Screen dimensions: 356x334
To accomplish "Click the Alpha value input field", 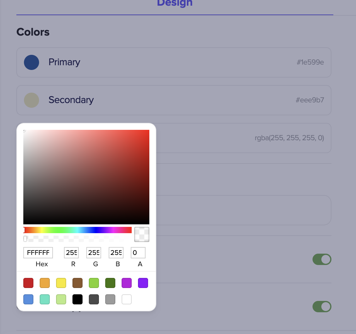I will pos(138,252).
